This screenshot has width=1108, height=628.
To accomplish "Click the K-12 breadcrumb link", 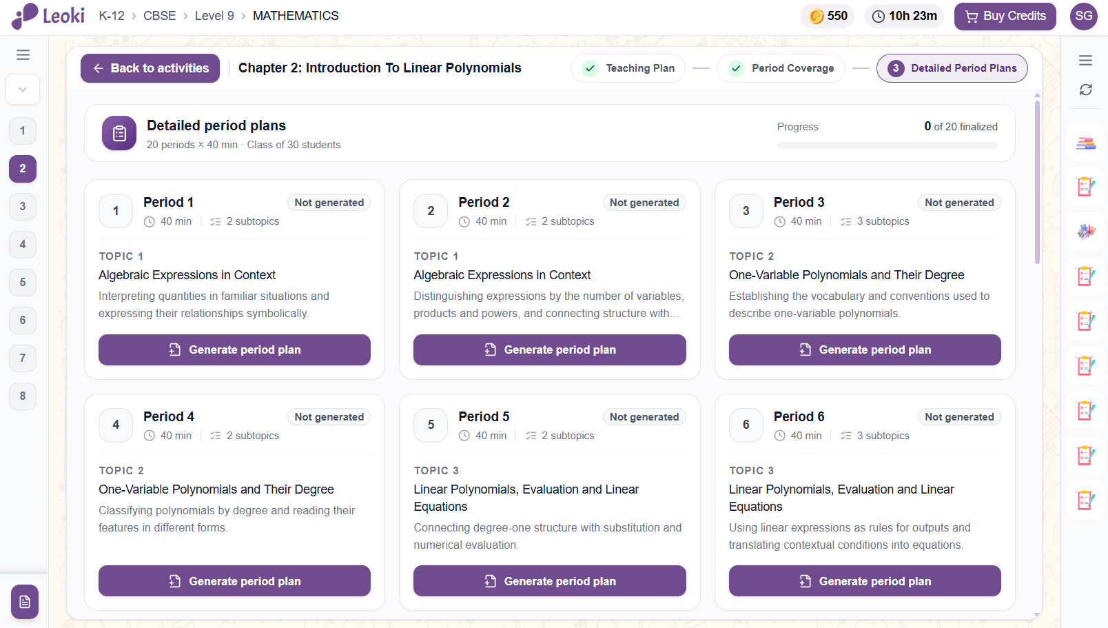I will click(x=112, y=16).
